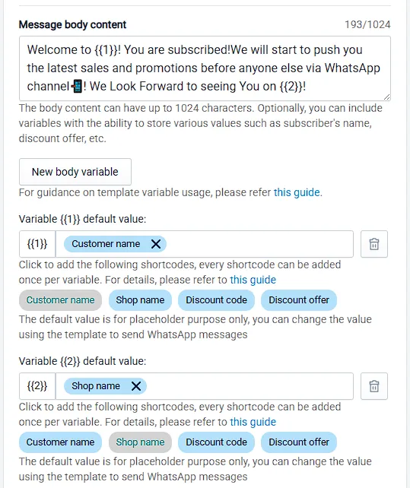Remove Shop name chip from variable {{2}}
The image size is (410, 488).
pyautogui.click(x=136, y=386)
